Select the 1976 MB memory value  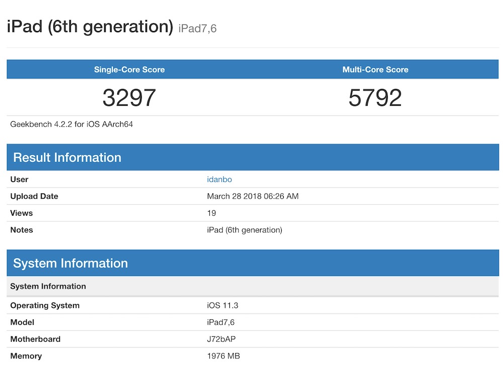(223, 356)
